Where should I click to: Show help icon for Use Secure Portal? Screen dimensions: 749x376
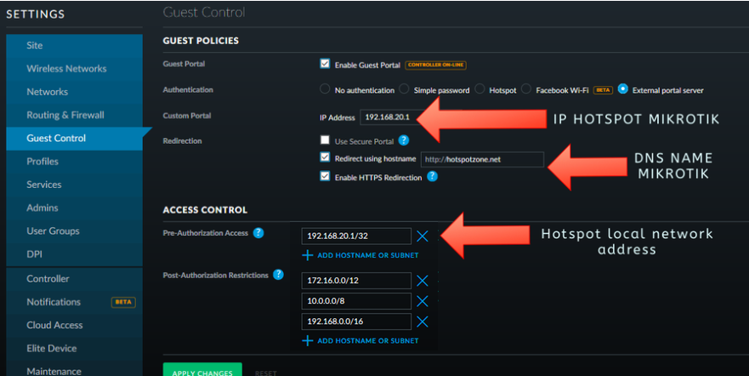pyautogui.click(x=404, y=140)
